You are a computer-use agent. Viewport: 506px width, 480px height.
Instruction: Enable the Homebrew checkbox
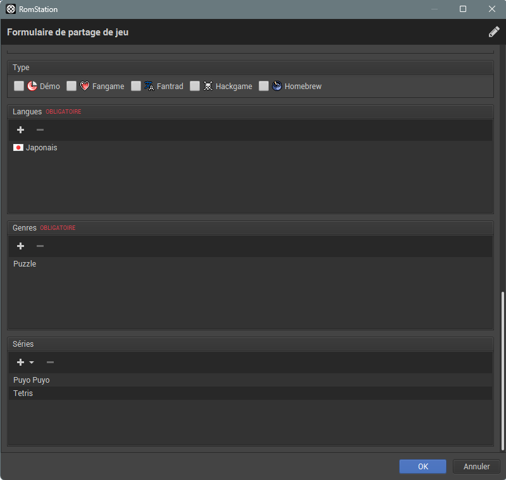pos(264,86)
